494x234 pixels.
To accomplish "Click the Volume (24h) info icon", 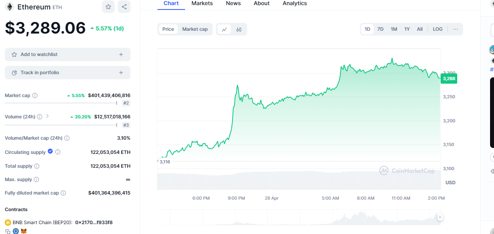I will [40, 117].
